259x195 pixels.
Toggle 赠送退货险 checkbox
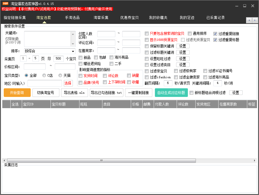(80, 64)
